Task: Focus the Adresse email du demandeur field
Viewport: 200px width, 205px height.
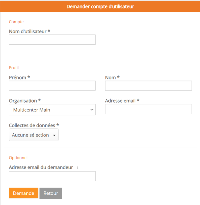Action: tap(52, 176)
